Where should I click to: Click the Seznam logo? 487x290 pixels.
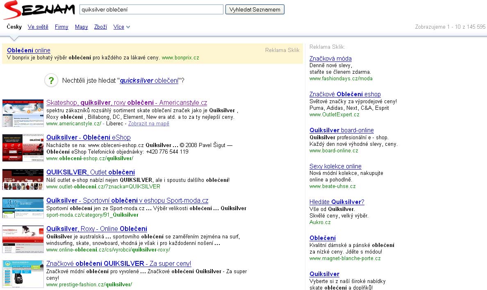[x=39, y=9]
